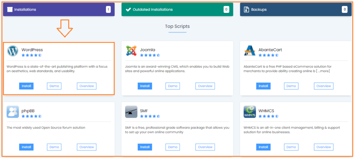This screenshot has width=355, height=158.
Task: Install SMF
Action: pos(145,147)
